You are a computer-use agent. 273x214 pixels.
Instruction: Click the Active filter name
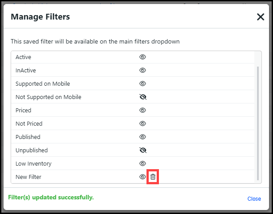(x=23, y=57)
